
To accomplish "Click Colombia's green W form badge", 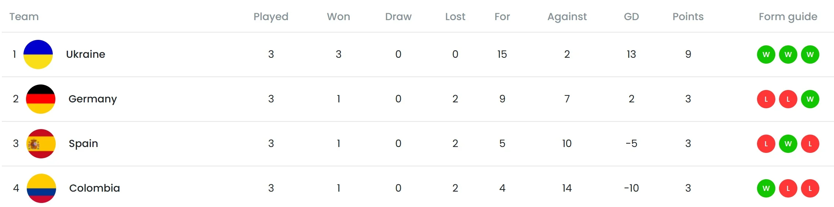I will coord(766,188).
